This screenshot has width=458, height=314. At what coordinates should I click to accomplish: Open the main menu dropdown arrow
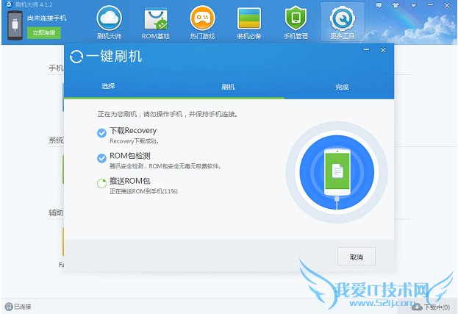click(x=414, y=6)
